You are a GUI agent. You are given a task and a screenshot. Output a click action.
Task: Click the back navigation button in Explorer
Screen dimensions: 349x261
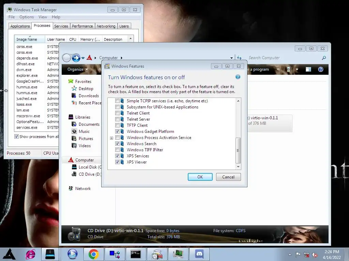(x=66, y=58)
